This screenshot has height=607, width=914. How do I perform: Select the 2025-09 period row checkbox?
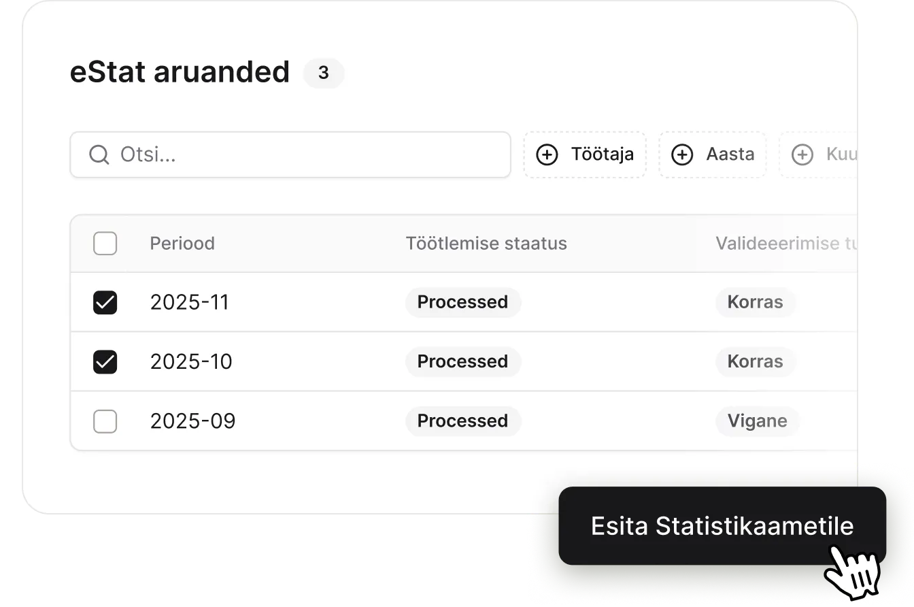pos(105,421)
